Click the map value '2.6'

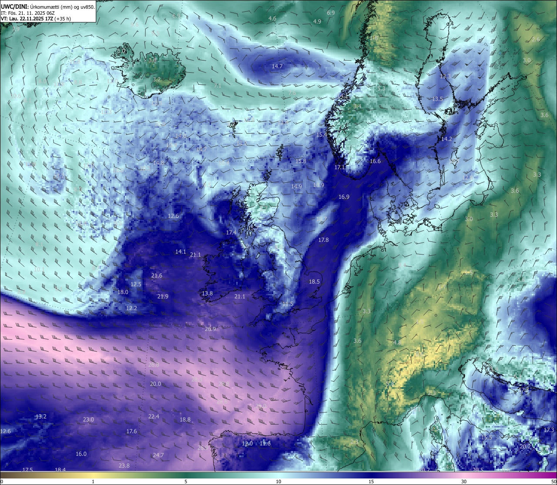(536, 40)
